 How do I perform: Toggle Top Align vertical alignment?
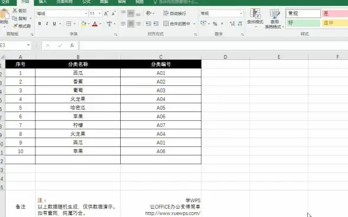point(123,13)
